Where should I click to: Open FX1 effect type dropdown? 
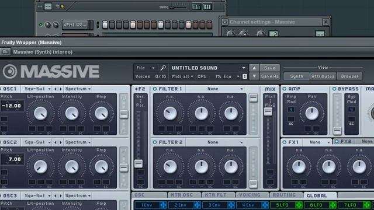317,142
